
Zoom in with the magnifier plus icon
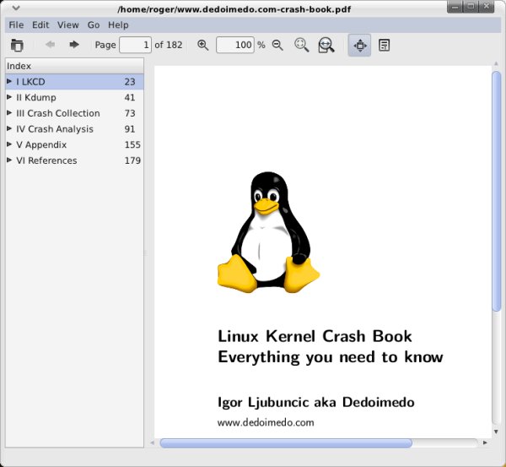click(202, 45)
